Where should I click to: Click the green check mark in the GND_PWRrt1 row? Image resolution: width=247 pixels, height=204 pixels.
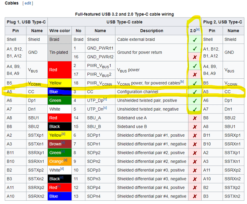tap(195, 48)
